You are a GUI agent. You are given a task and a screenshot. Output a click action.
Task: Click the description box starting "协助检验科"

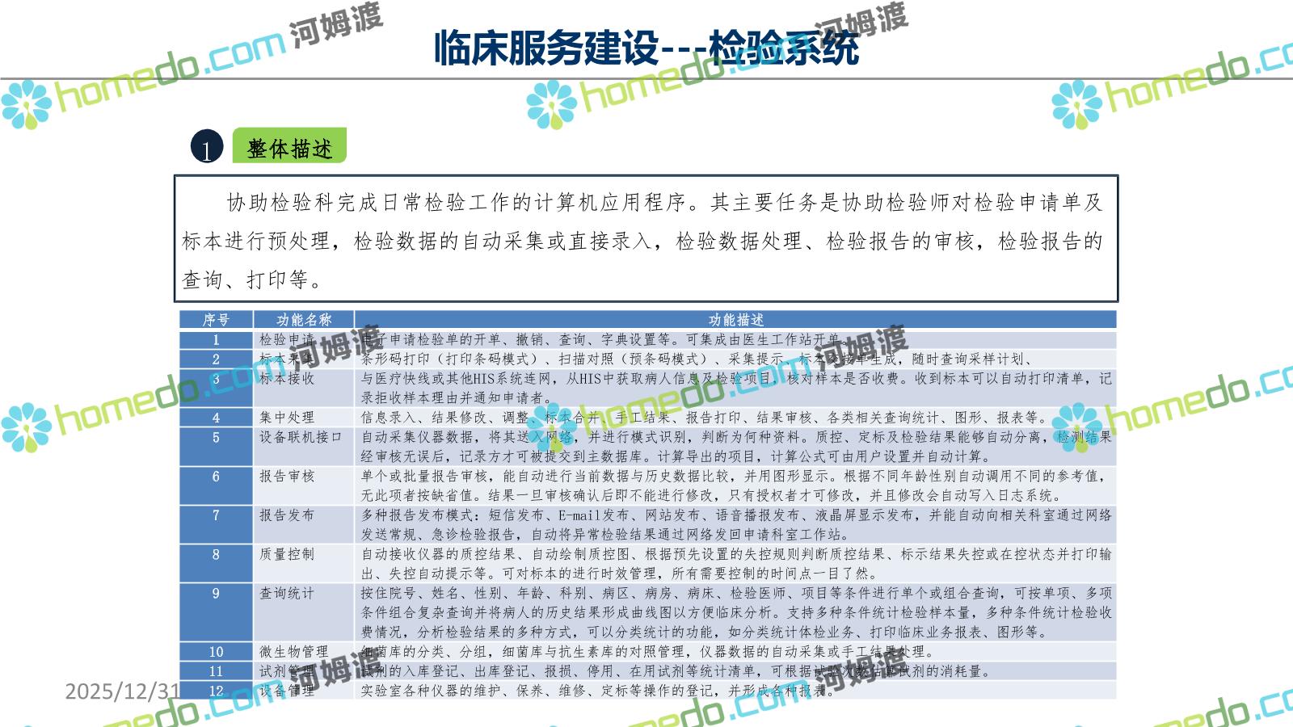(x=646, y=239)
